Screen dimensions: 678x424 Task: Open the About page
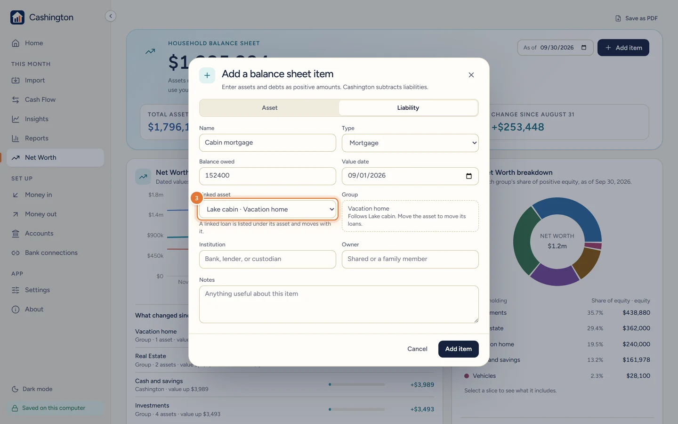click(56, 309)
